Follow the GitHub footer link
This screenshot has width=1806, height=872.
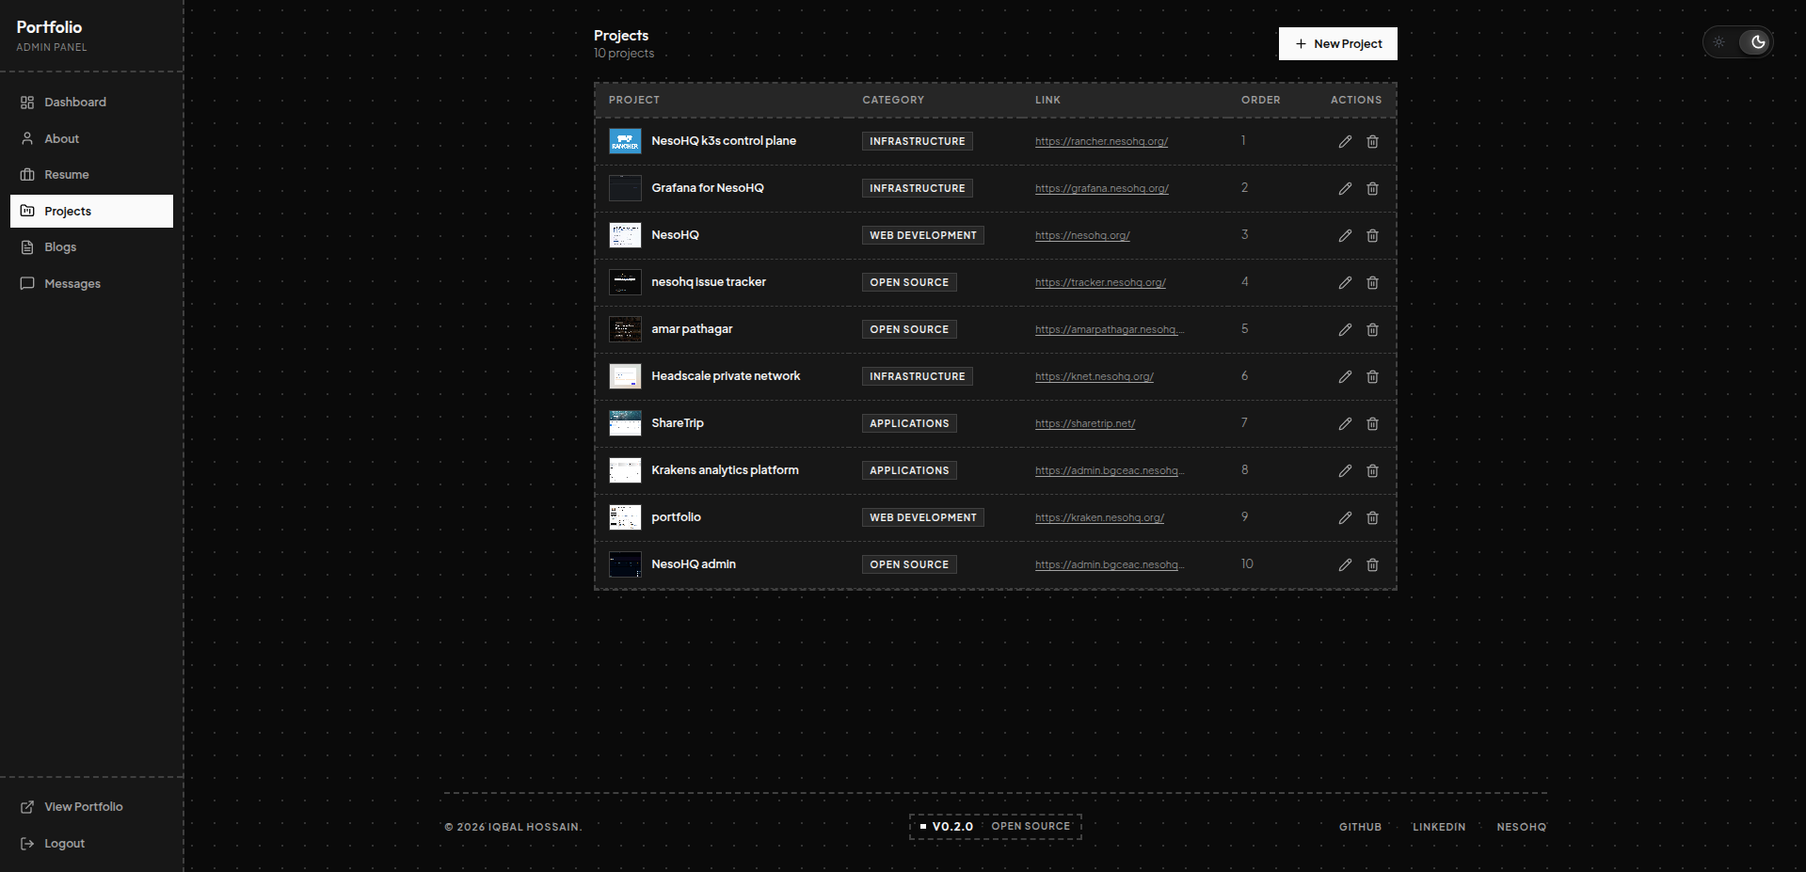(1360, 827)
